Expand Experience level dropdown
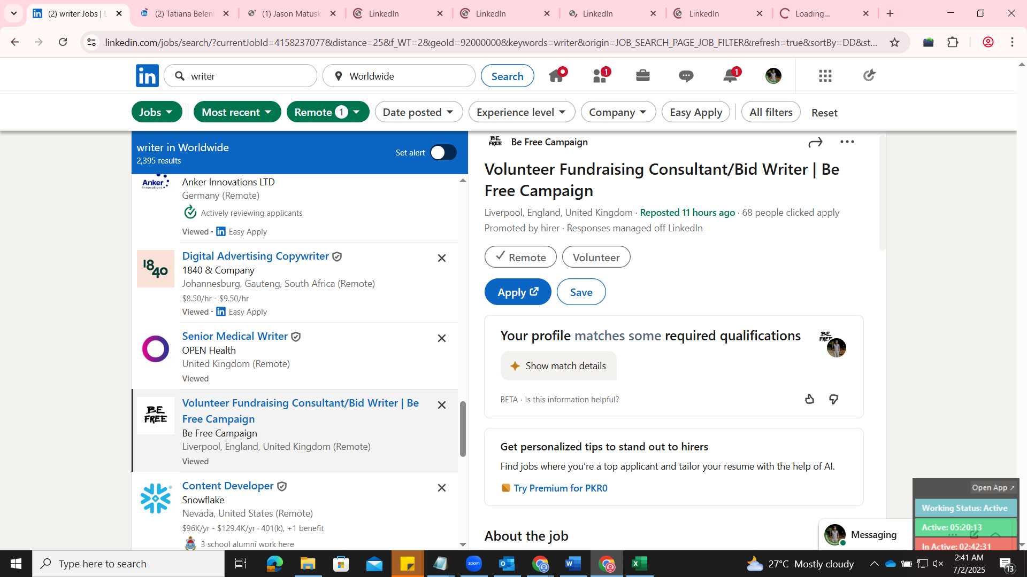The width and height of the screenshot is (1027, 577). (x=522, y=112)
